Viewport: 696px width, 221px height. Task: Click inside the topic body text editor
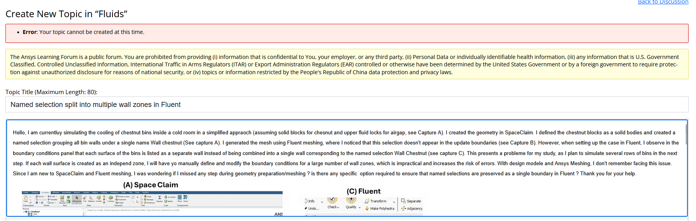click(344, 153)
